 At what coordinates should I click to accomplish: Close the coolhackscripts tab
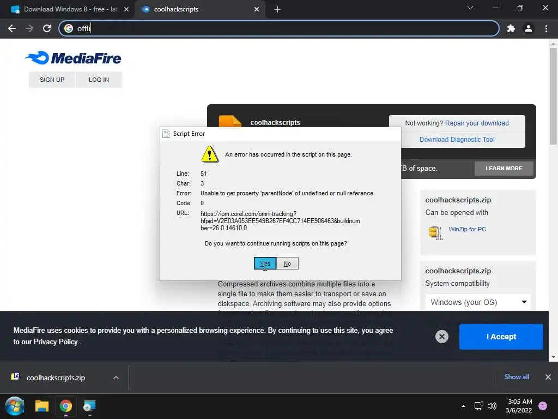pos(257,9)
